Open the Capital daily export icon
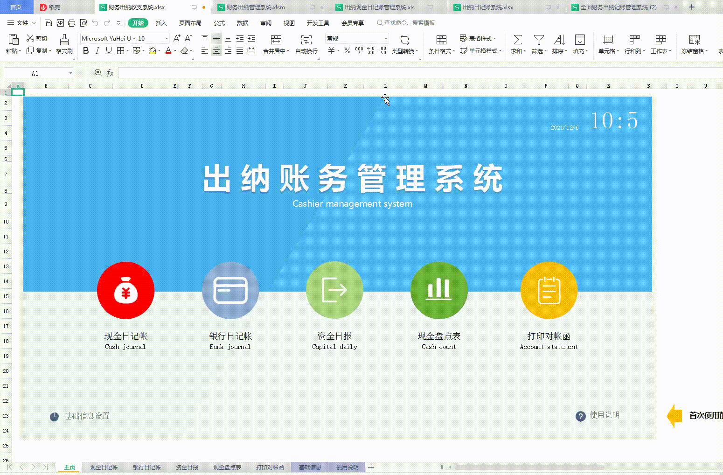 334,290
